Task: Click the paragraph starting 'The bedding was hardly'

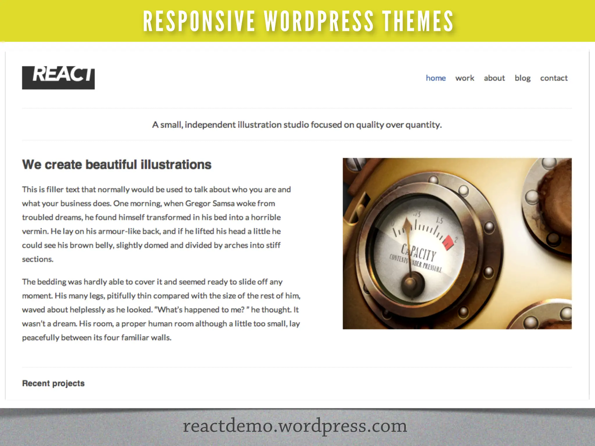Action: point(161,310)
